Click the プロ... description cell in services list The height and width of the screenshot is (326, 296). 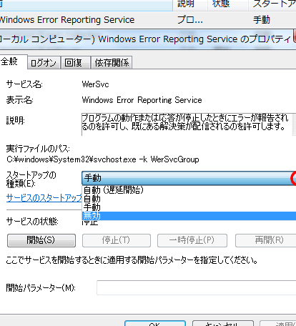[x=189, y=20]
